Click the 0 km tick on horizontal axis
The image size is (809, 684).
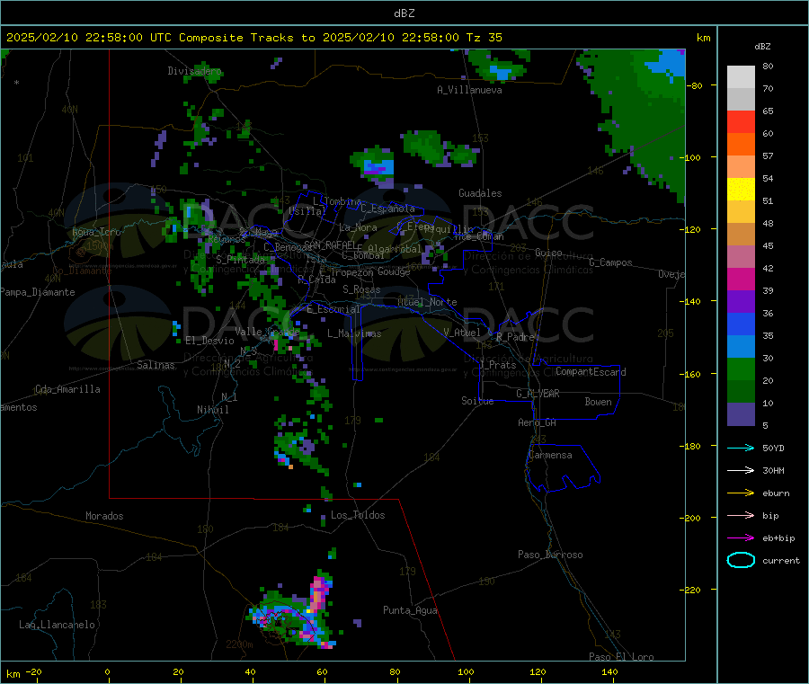tap(107, 671)
